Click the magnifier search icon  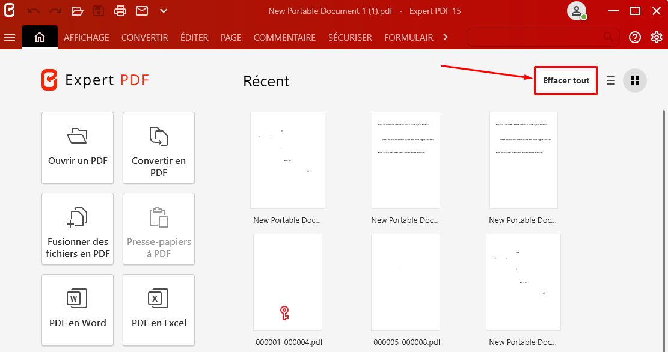(609, 37)
